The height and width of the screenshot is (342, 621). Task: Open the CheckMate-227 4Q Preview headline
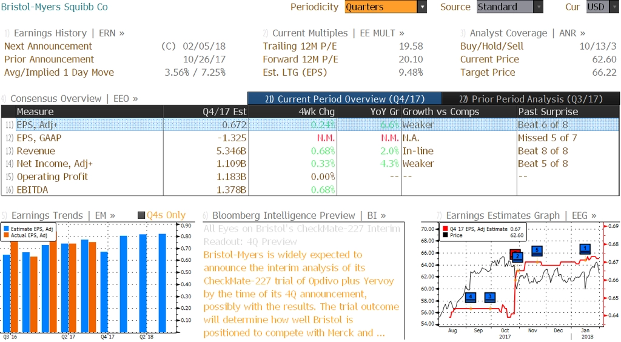[x=302, y=235]
